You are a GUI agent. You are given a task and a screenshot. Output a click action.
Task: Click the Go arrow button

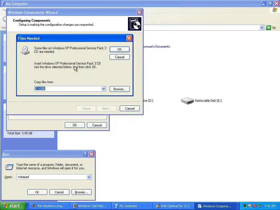tap(268, 28)
